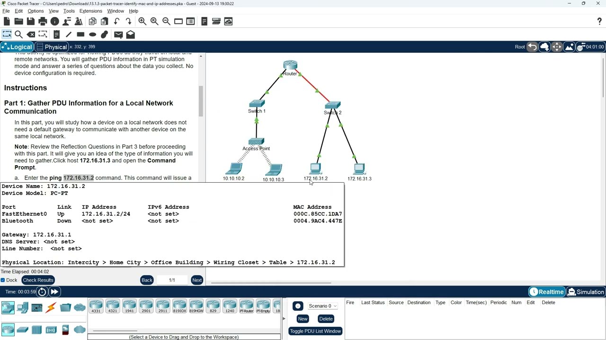
Task: Click the Add Complex PDU open envelope icon
Action: pos(131,34)
